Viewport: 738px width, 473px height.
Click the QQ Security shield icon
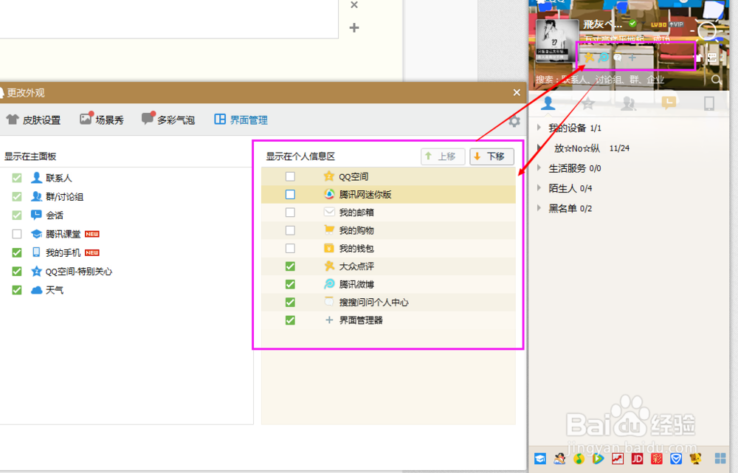click(x=676, y=458)
